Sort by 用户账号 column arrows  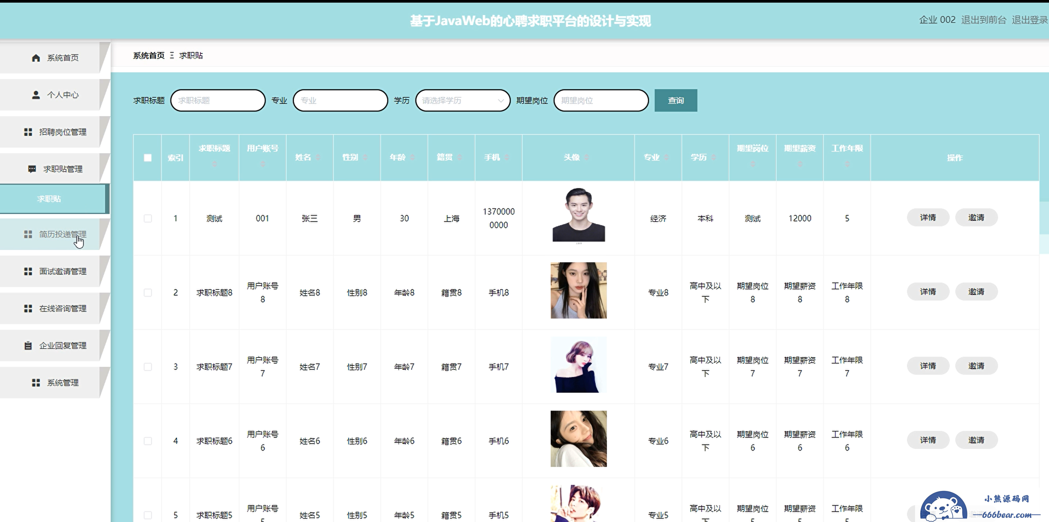[x=263, y=164]
